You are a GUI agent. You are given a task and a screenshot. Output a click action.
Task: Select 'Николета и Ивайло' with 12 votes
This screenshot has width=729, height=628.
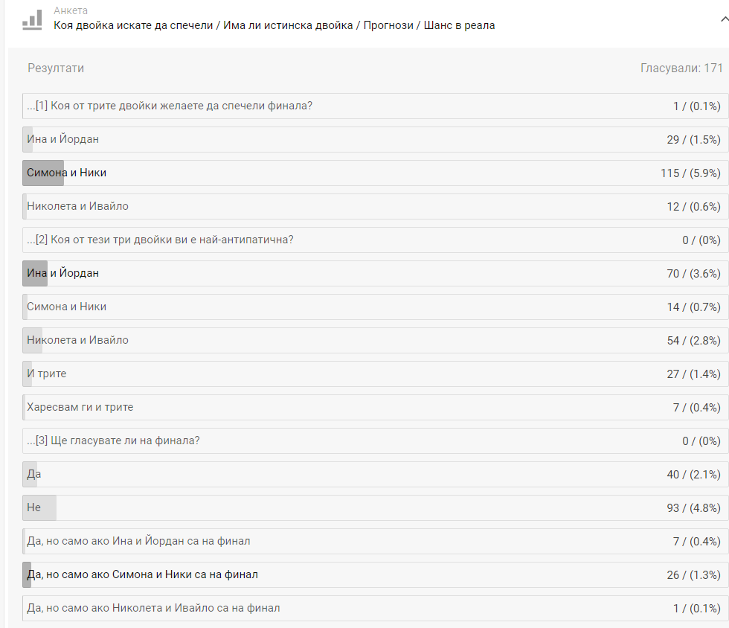click(375, 207)
